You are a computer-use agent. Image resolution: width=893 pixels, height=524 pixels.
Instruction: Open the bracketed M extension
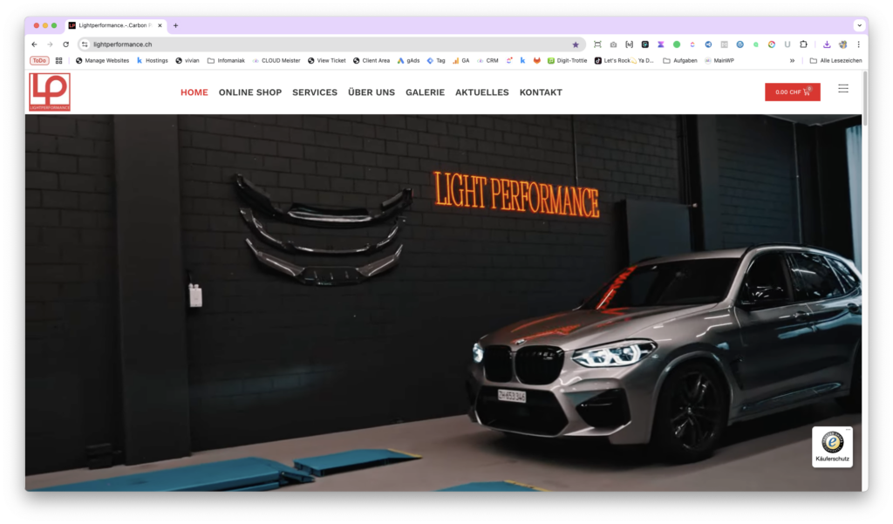[x=630, y=44]
